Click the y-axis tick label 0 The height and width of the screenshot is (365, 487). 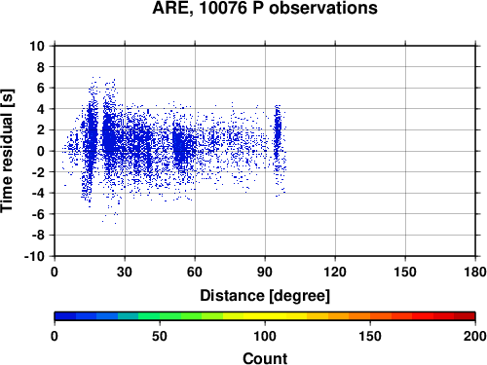coord(41,151)
